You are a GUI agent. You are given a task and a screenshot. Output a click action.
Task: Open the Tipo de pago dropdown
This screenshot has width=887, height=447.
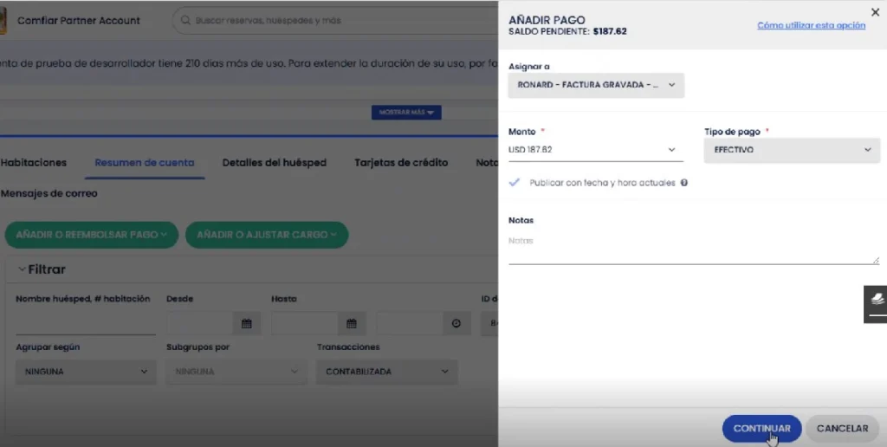[x=793, y=150]
